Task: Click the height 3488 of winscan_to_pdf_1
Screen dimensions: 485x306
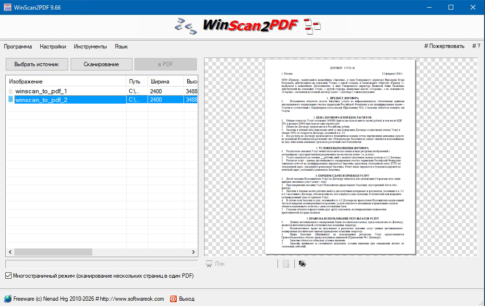Action: point(192,91)
